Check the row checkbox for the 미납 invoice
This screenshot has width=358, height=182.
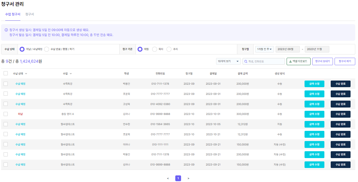6,114
